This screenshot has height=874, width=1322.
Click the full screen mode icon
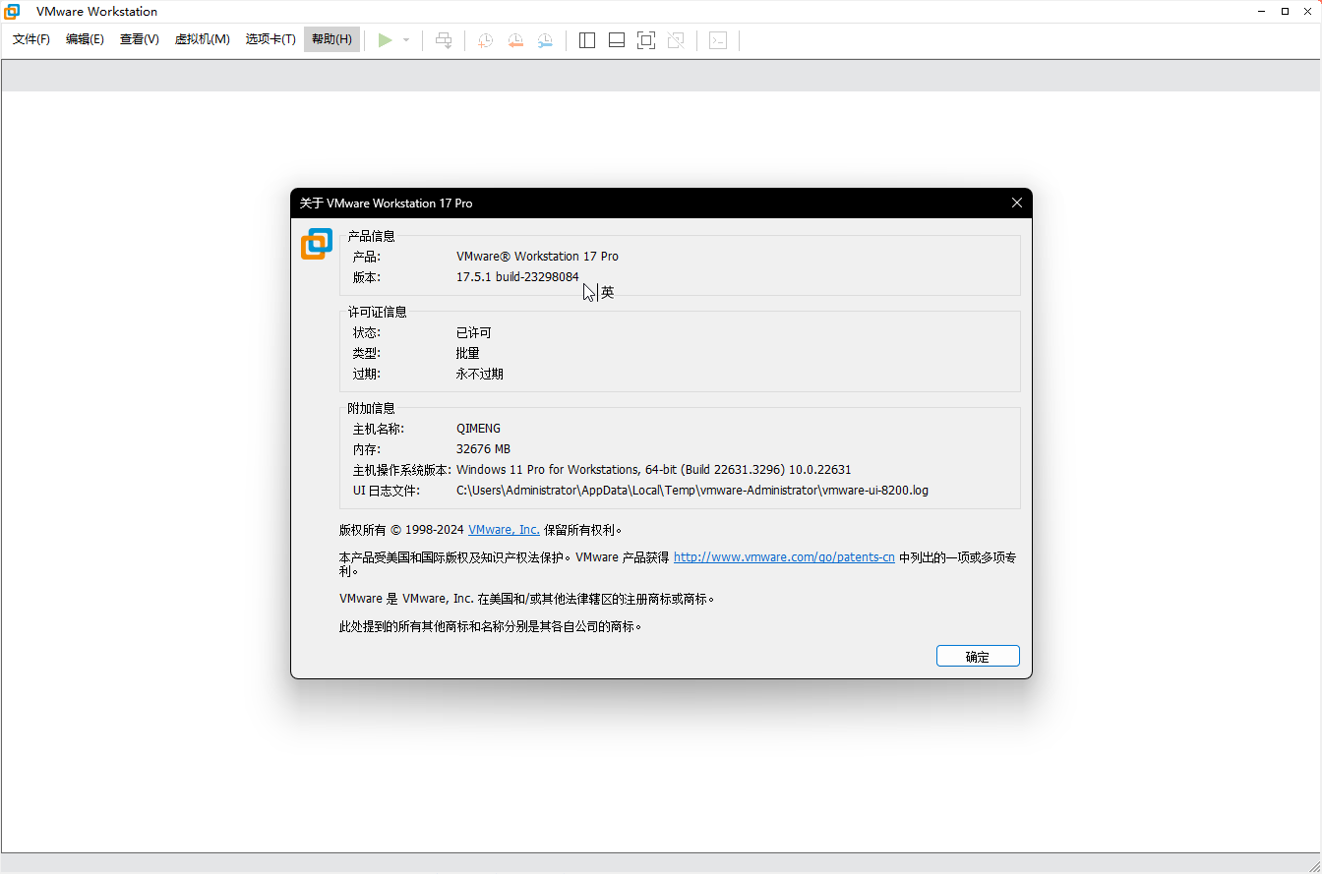(646, 40)
